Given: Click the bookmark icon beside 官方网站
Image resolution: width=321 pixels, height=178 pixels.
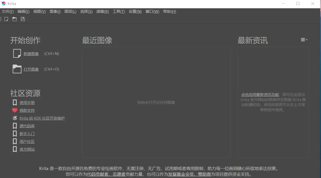Looking at the screenshot, I should (15, 149).
